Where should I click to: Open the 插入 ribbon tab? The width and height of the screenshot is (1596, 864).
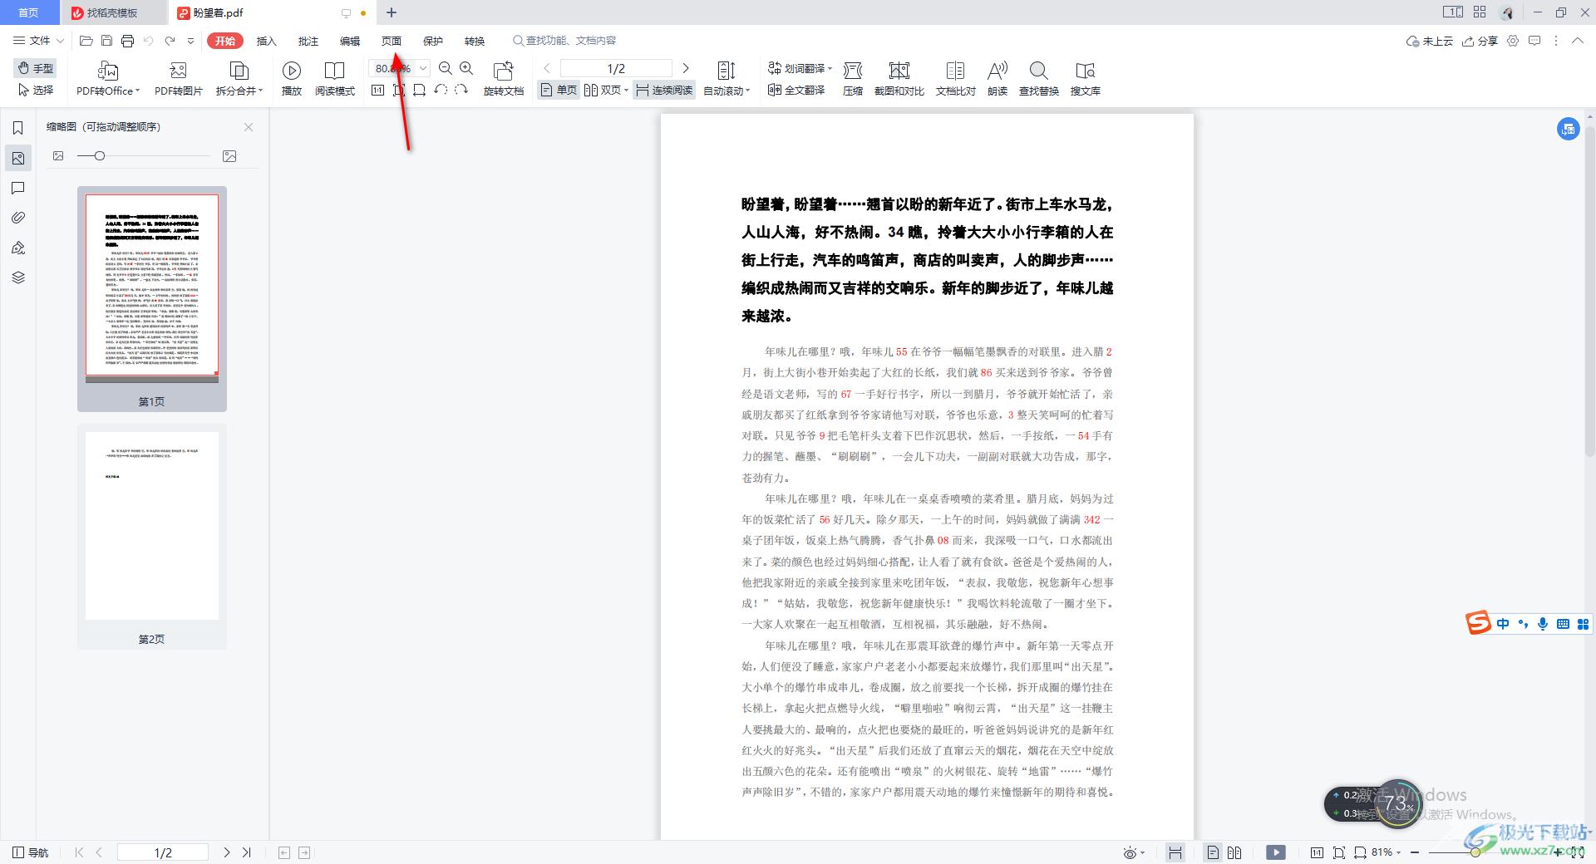click(x=266, y=41)
